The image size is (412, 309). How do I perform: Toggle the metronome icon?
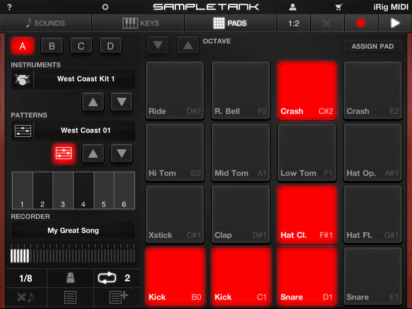click(x=70, y=278)
